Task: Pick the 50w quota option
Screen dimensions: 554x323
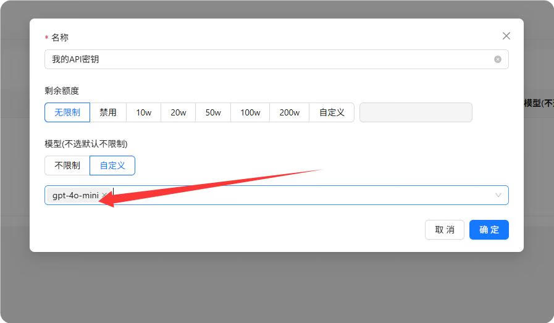Action: click(213, 112)
